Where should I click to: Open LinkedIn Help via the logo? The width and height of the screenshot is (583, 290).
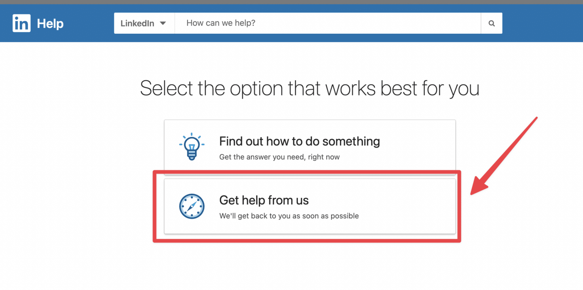click(x=21, y=23)
